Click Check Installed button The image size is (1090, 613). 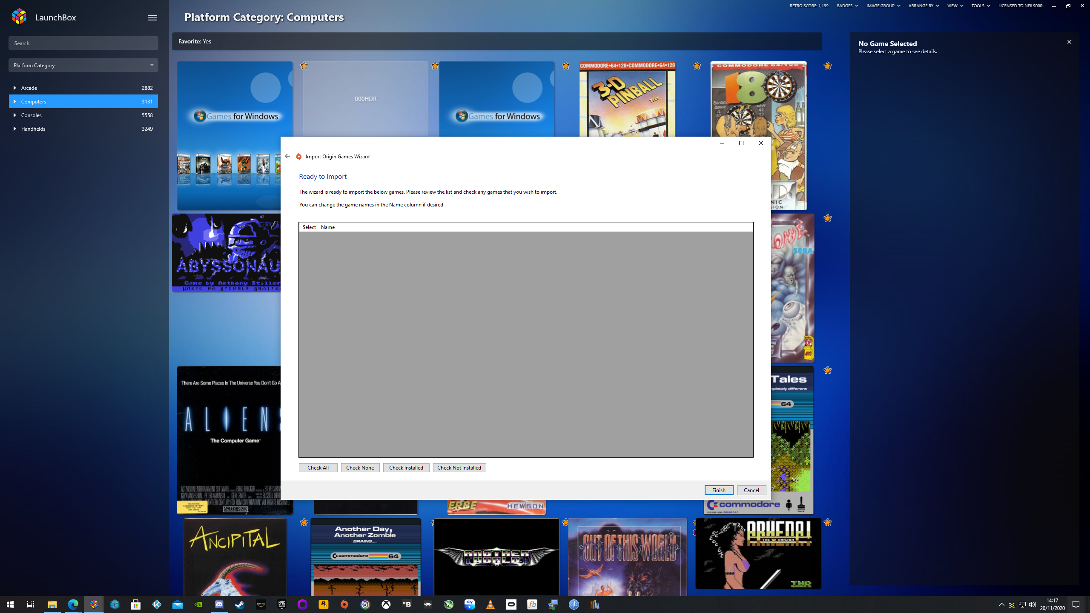[x=406, y=467]
